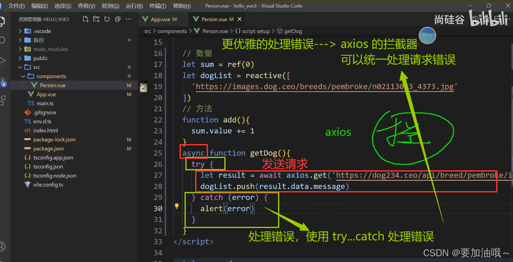Click the images.dog.ceo URL on line 19
The image size is (513, 262).
coord(325,86)
